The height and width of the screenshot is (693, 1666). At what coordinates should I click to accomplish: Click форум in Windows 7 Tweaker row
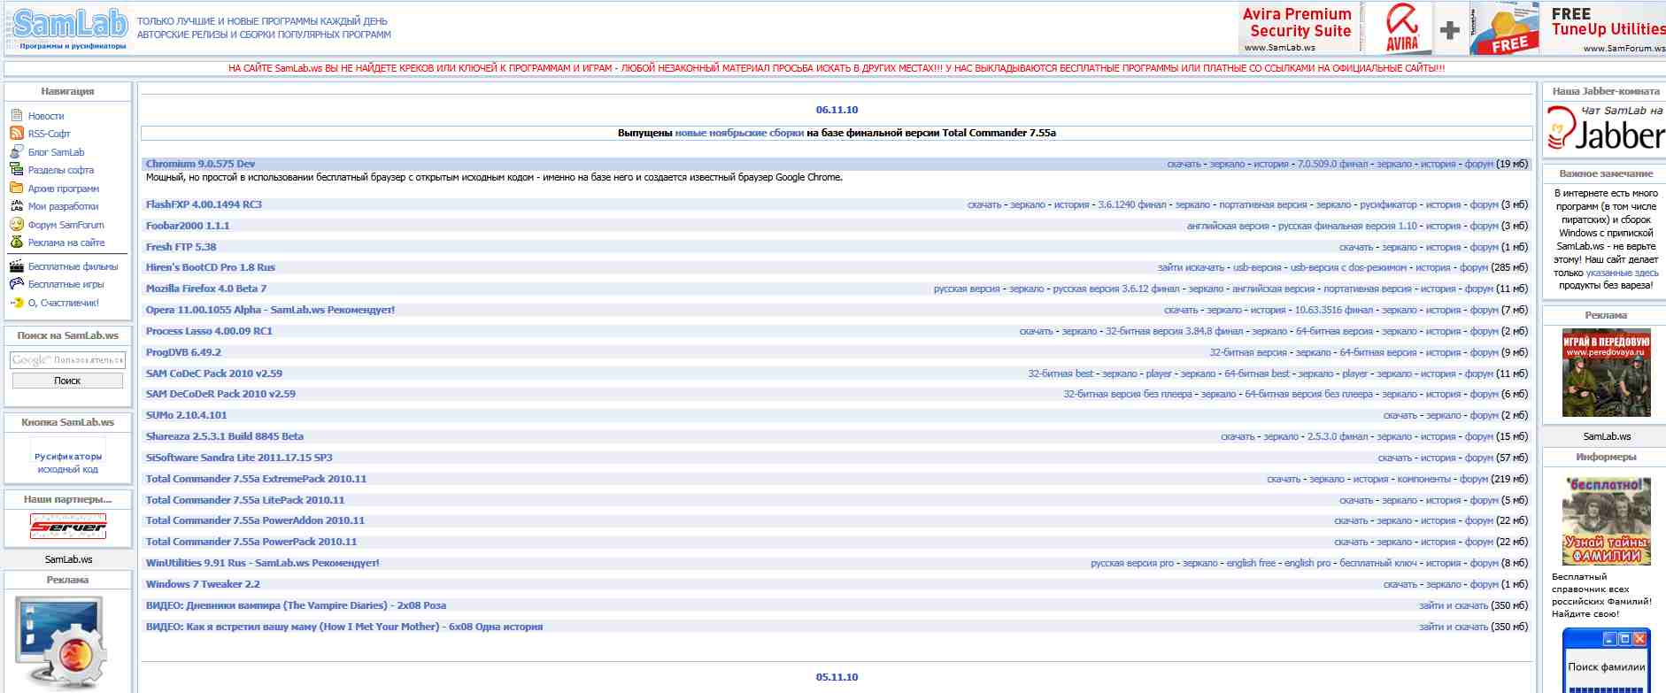click(x=1484, y=584)
